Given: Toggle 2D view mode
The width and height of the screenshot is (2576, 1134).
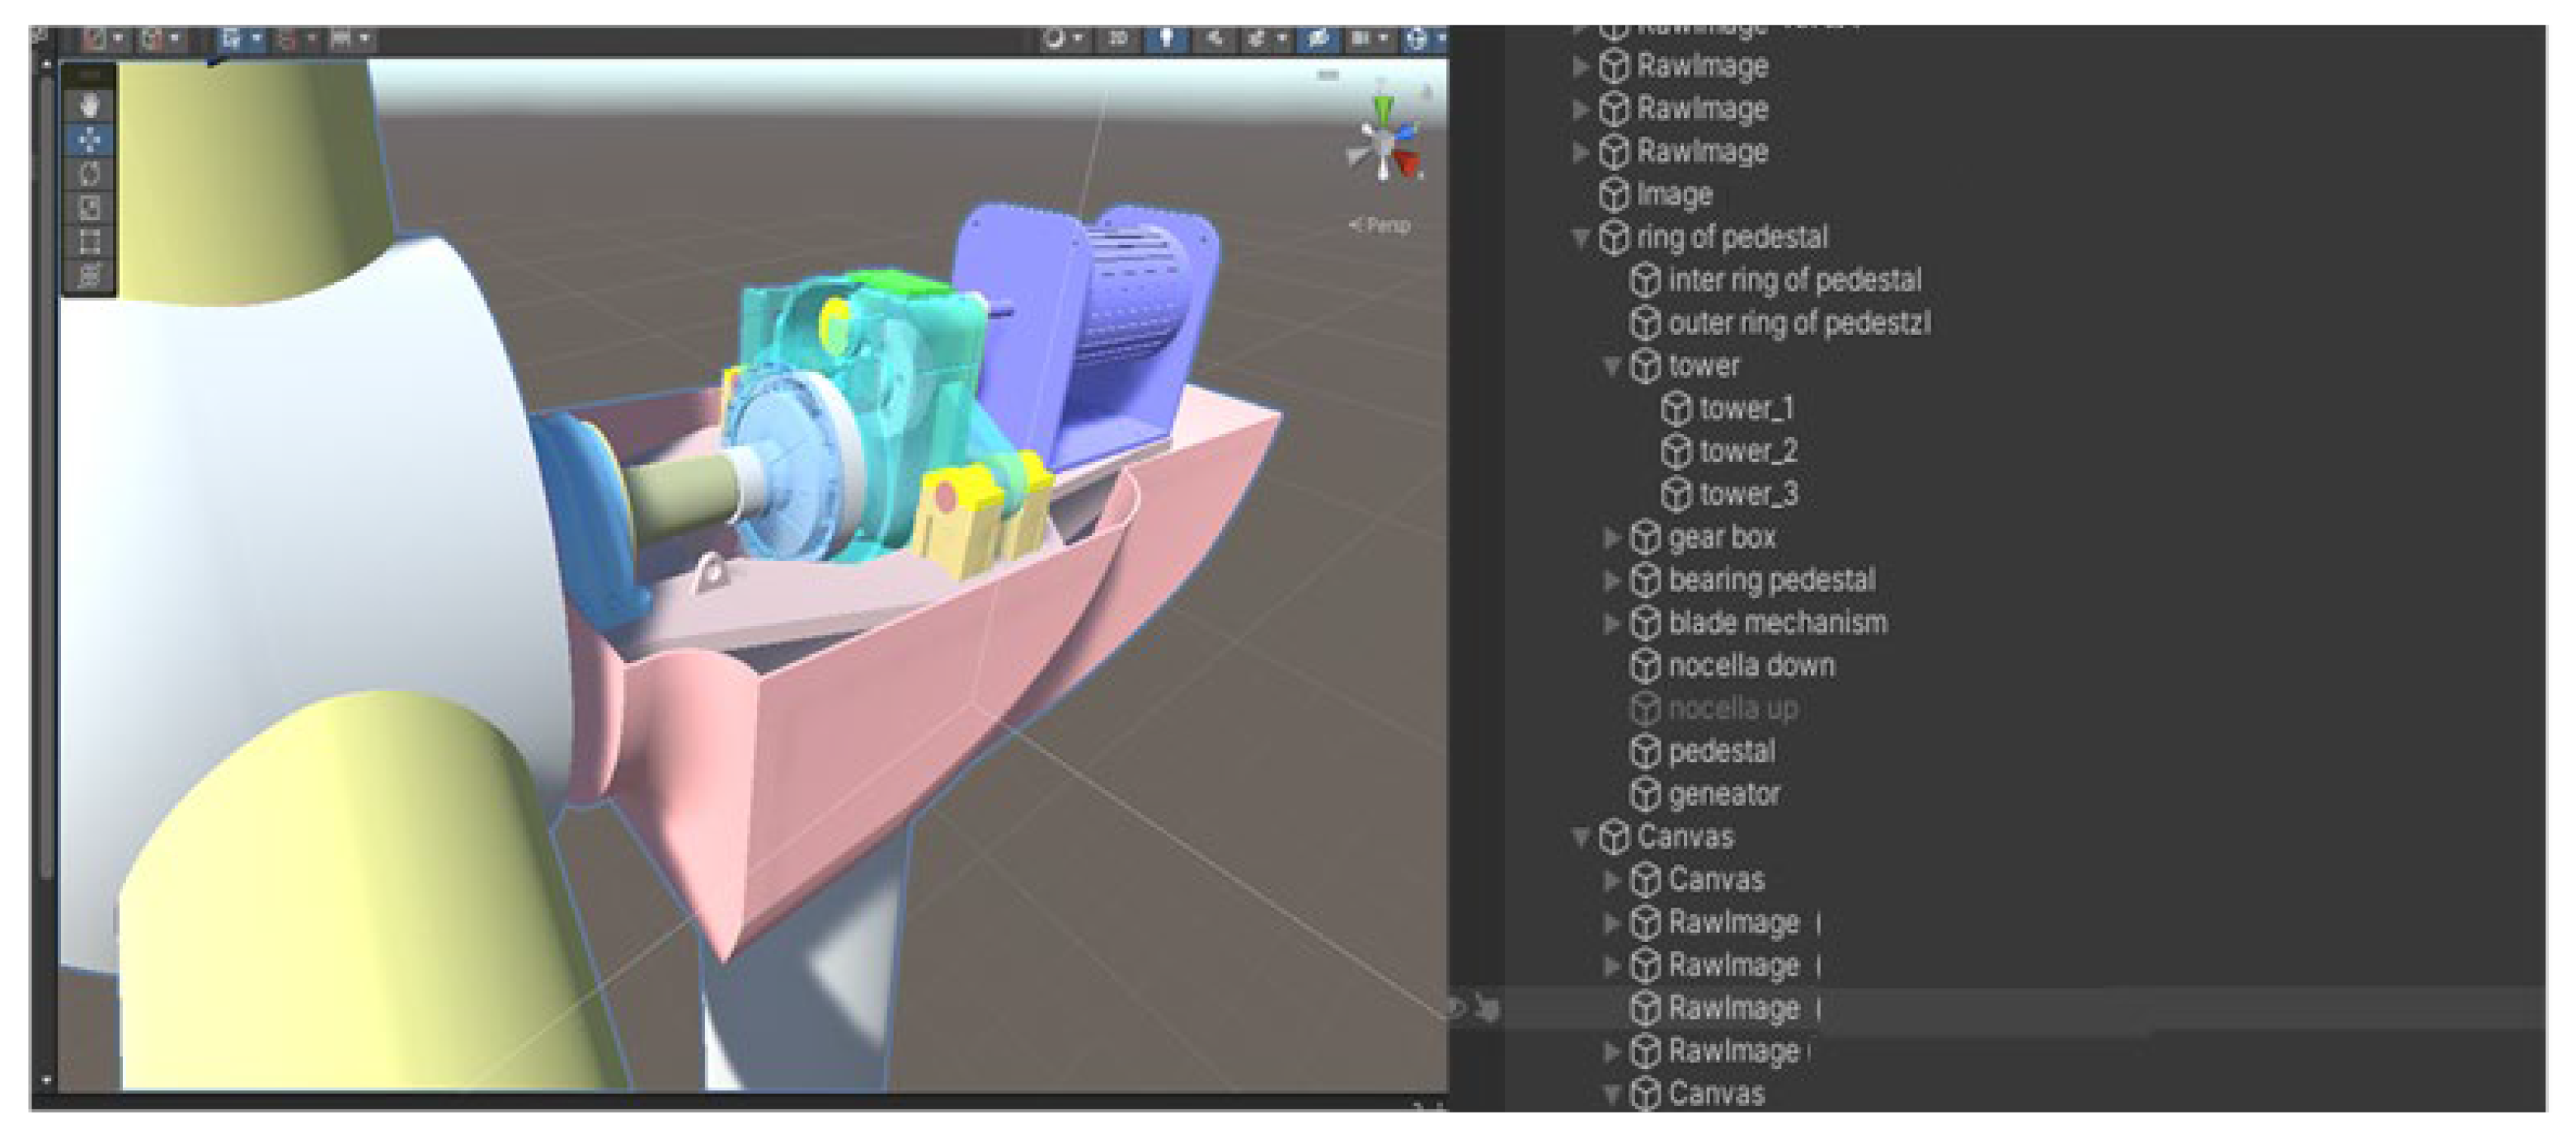Looking at the screenshot, I should click(1118, 38).
